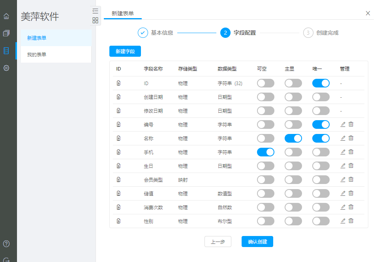
Task: Click the 消费次数 field name
Action: (153, 207)
